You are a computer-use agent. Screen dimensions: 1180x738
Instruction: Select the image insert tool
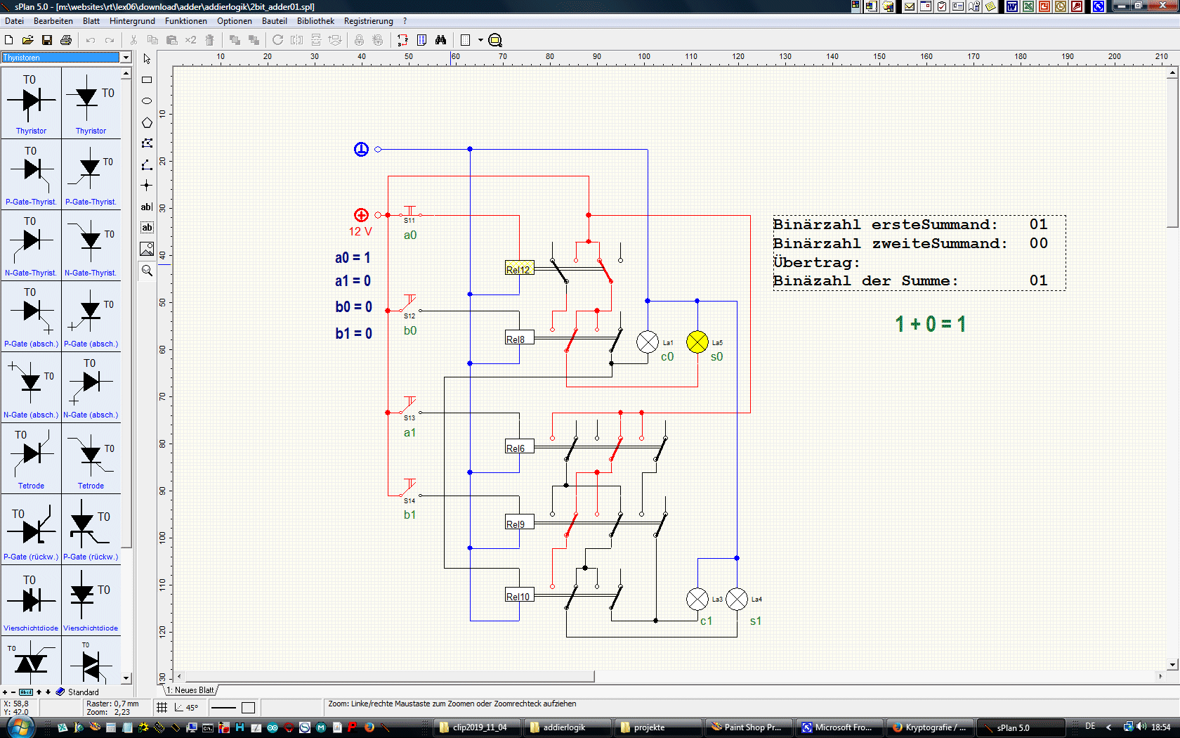click(147, 249)
